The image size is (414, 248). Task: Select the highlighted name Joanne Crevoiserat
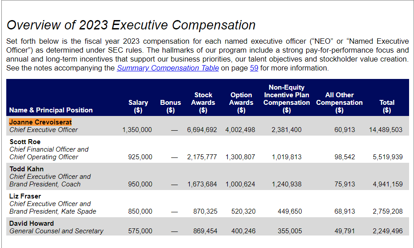click(x=40, y=122)
